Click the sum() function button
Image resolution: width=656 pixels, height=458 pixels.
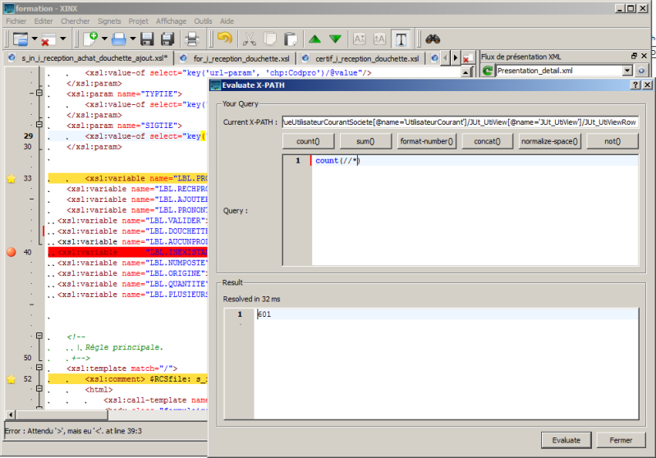pos(365,141)
